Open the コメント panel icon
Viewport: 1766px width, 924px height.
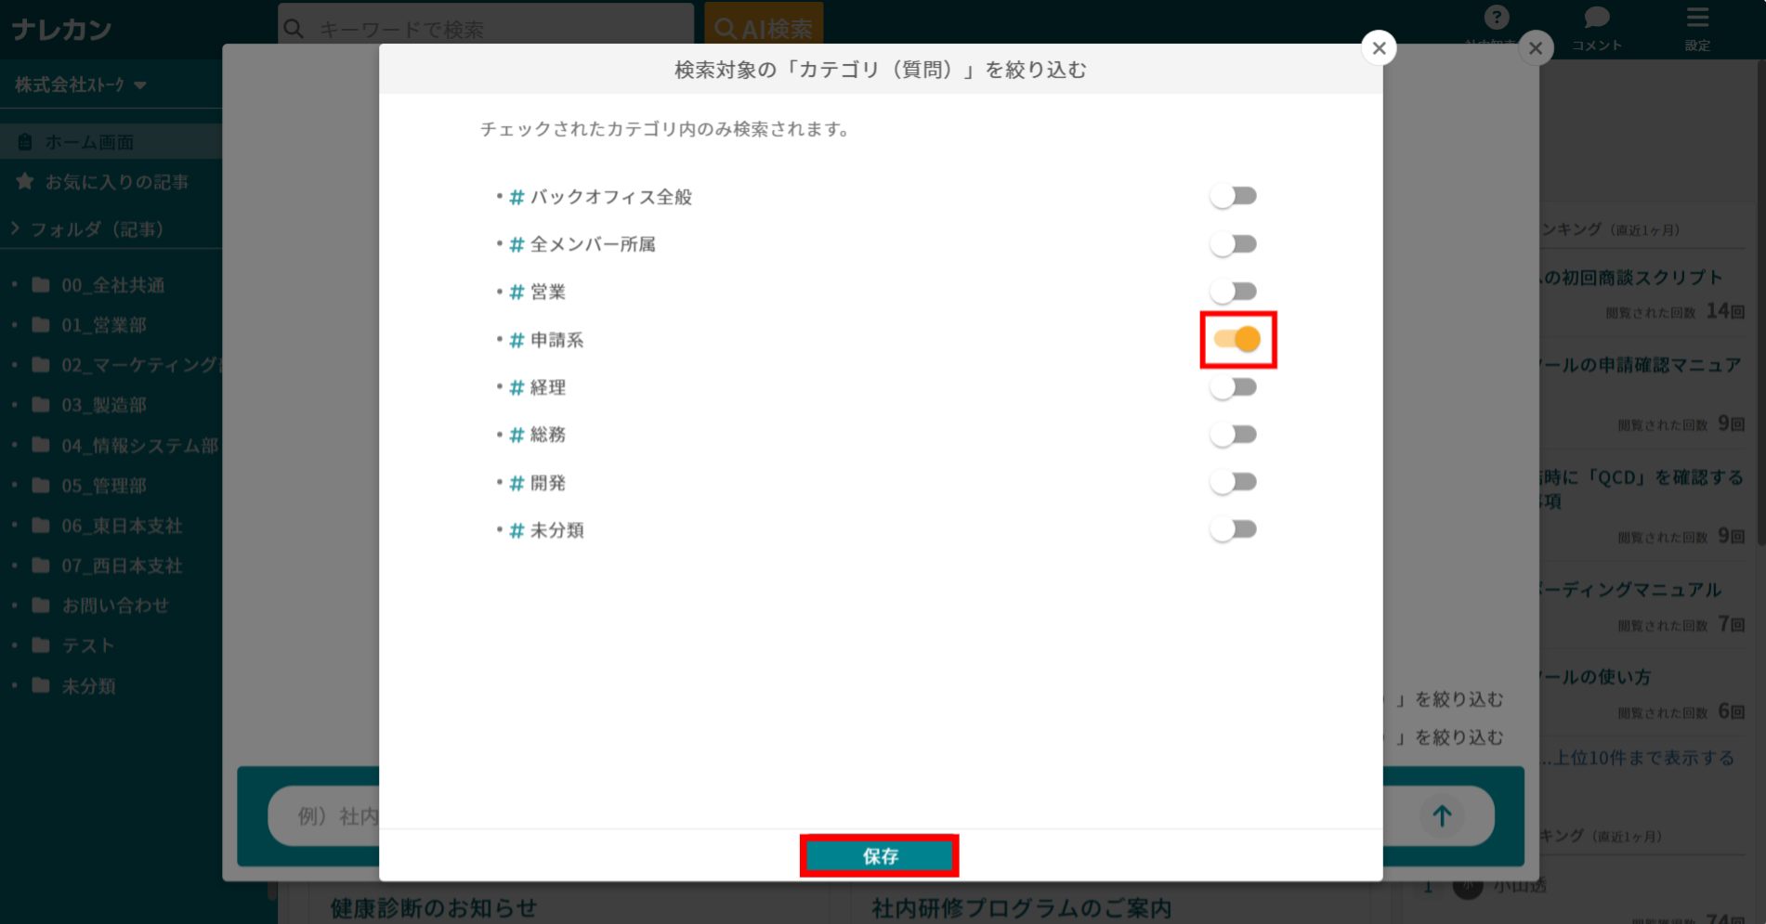(x=1596, y=17)
